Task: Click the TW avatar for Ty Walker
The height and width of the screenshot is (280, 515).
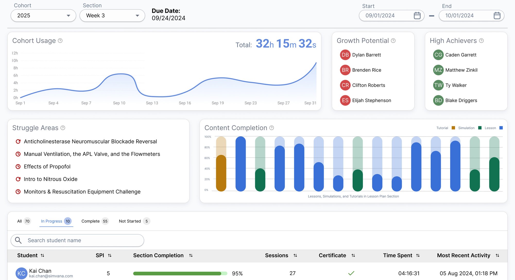Action: (438, 85)
